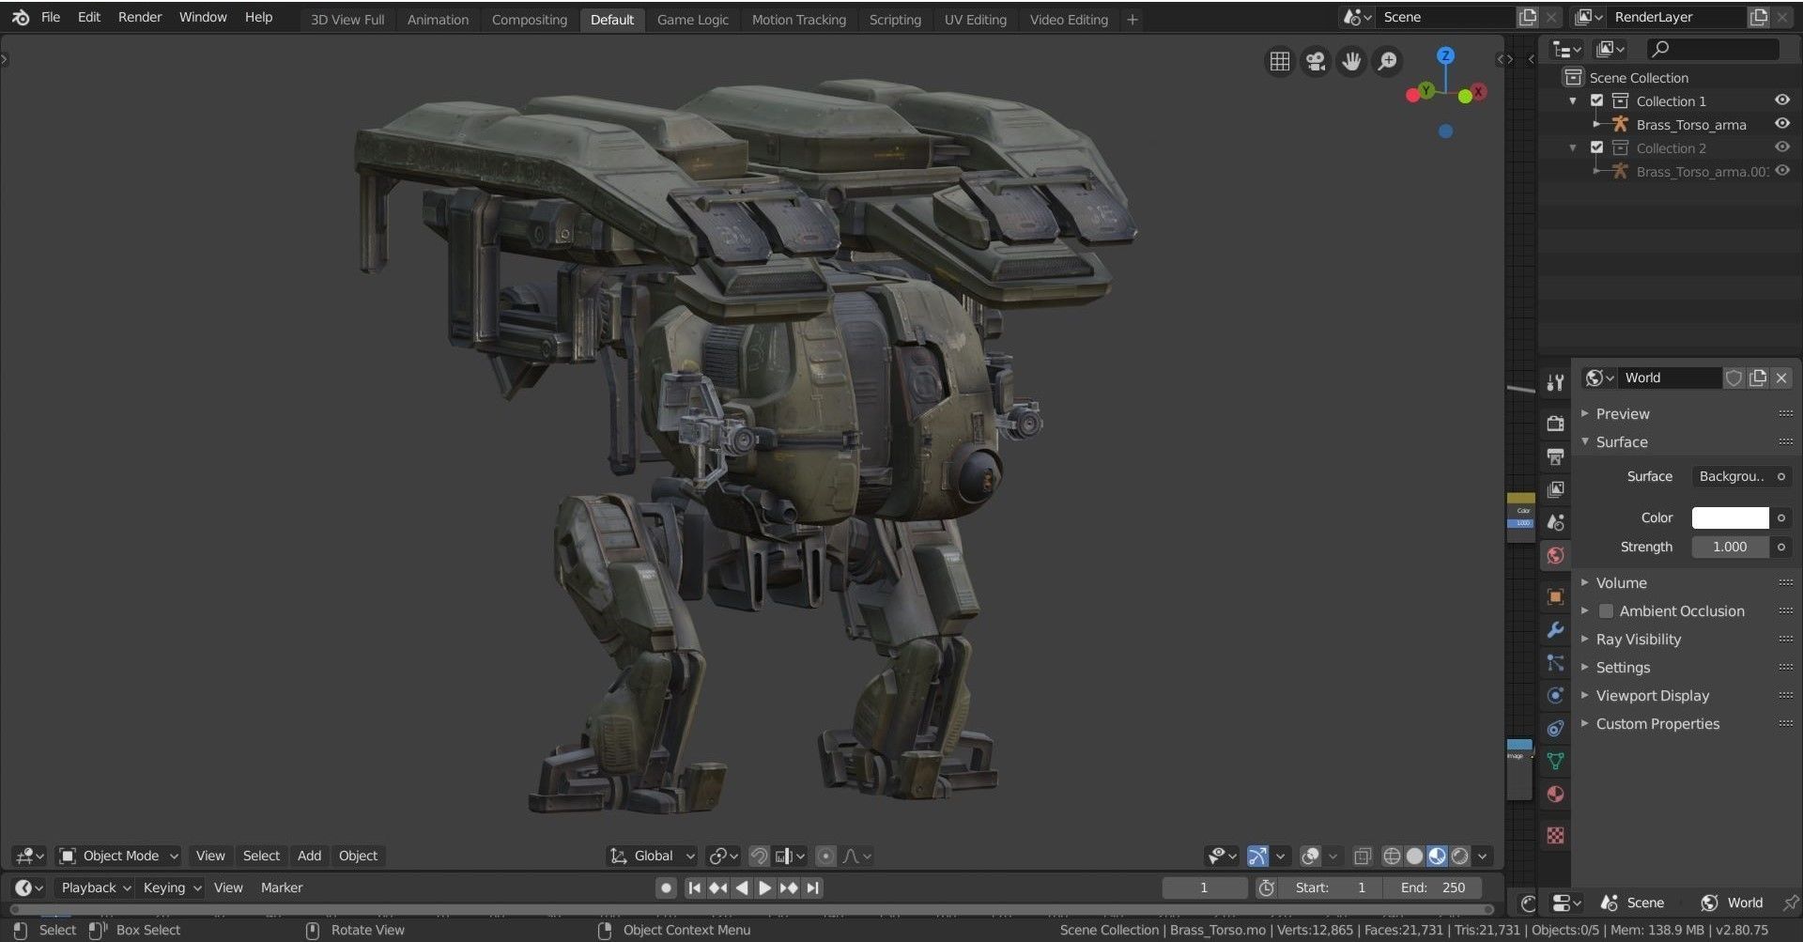
Task: Open the Tool properties tab
Action: coord(1555,382)
